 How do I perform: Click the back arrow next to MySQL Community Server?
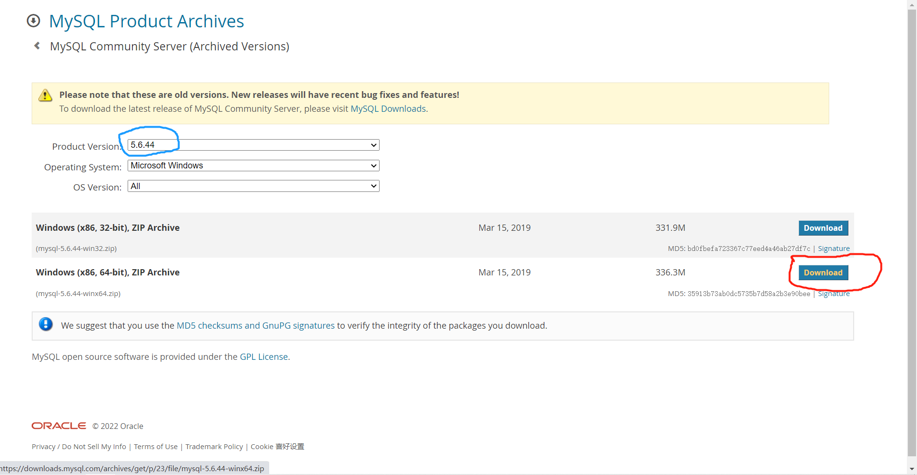37,46
